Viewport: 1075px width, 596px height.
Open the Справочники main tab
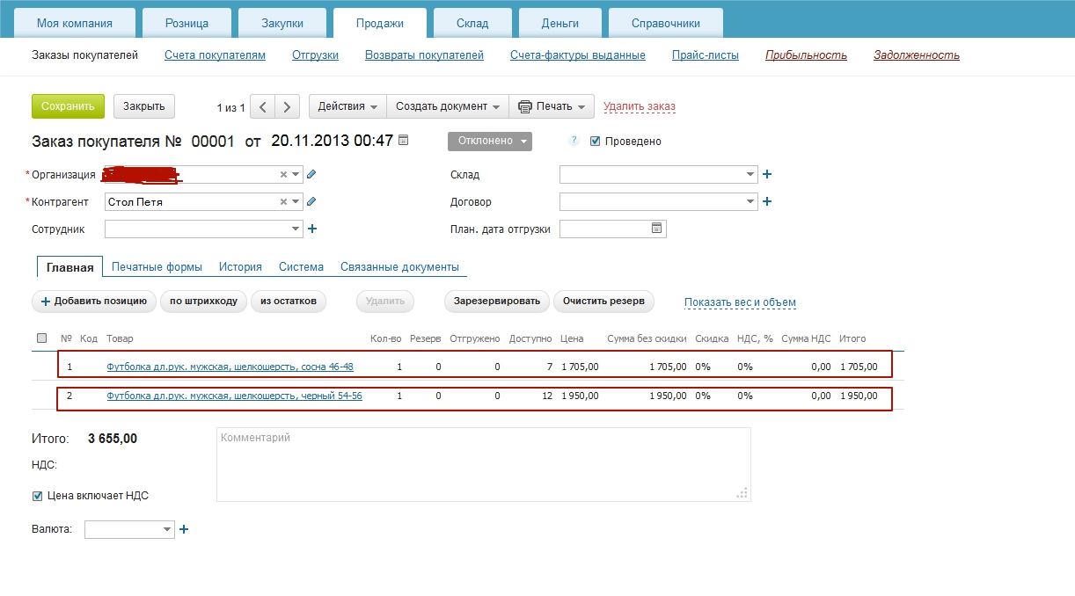[x=665, y=23]
